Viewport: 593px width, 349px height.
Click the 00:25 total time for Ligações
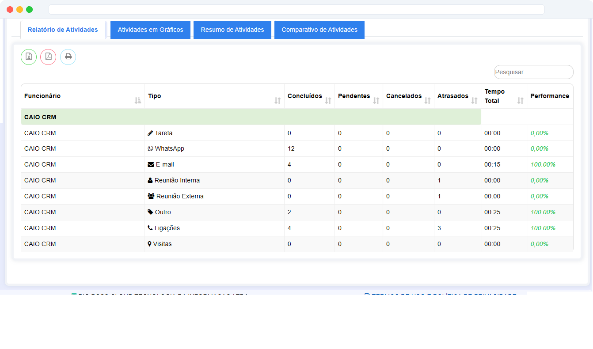492,228
